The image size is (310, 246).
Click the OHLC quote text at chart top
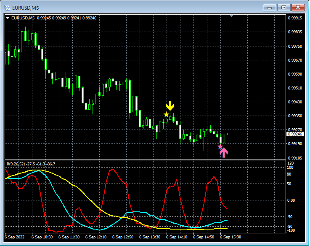[66, 18]
